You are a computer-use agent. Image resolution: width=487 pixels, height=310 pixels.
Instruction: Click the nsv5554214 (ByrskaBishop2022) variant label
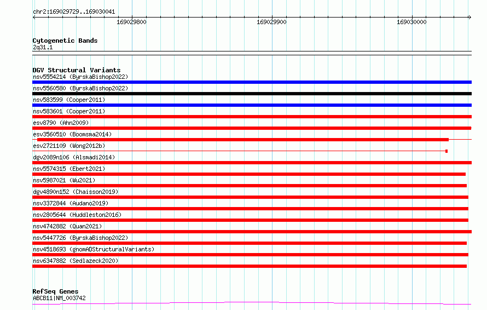pos(80,77)
